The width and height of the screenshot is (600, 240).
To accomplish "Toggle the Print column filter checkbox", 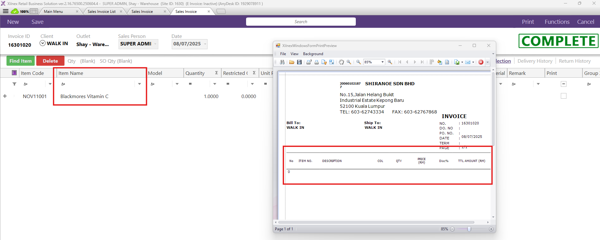I will [563, 84].
